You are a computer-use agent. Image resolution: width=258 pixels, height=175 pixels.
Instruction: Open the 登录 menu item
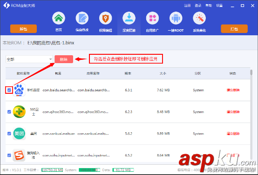[x=198, y=6]
